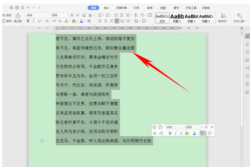Viewport: 250px width, 167px height.
Task: Align text right in ribbon
Action: coord(111,21)
